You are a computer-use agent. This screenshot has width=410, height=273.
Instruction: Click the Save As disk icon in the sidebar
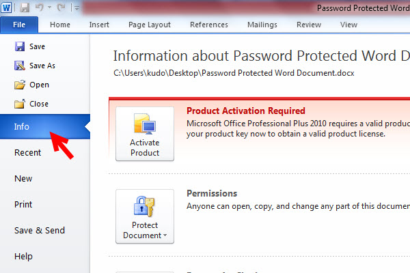coord(19,66)
